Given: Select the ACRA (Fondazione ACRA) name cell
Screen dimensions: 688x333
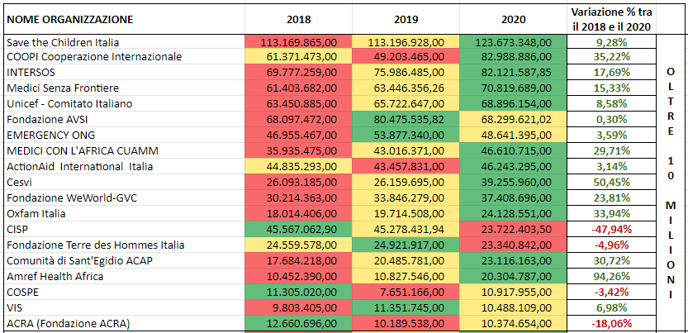Looking at the screenshot, I should tap(124, 323).
